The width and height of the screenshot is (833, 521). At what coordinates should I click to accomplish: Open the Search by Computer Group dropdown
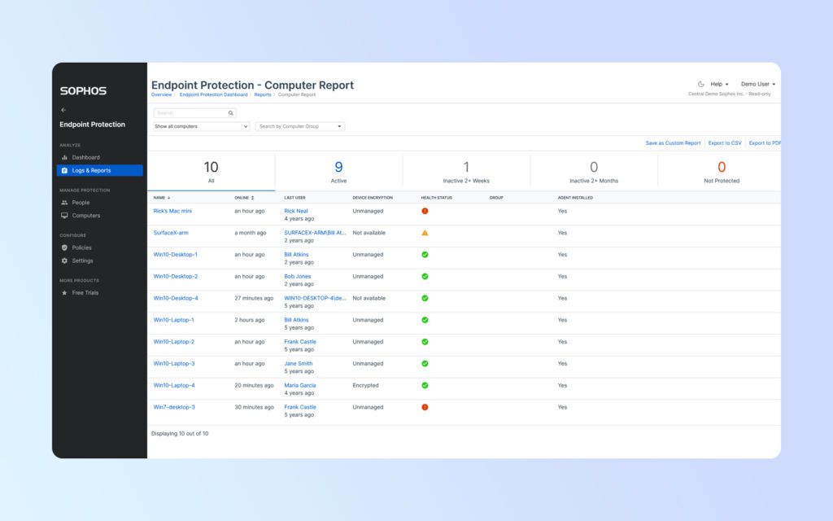300,126
